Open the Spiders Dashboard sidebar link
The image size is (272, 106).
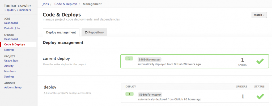click(11, 39)
